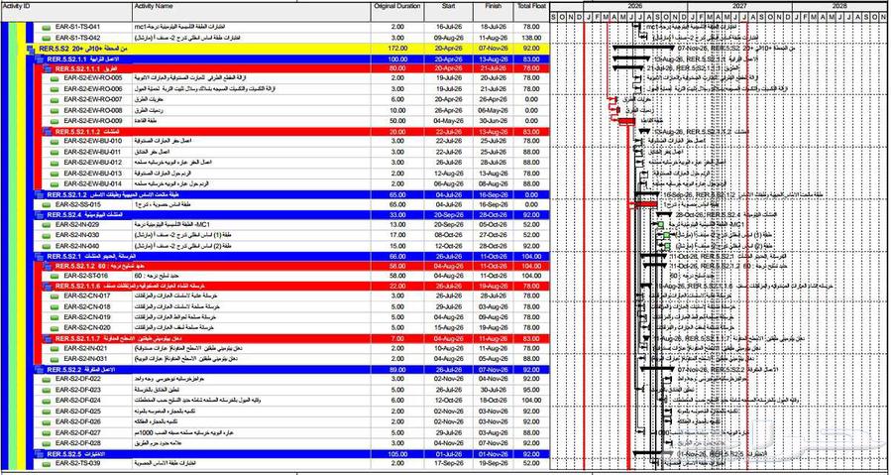Collapse the red RER.5.S2.1.1.6 group
Viewport: 892px width, 475px height.
tap(48, 287)
